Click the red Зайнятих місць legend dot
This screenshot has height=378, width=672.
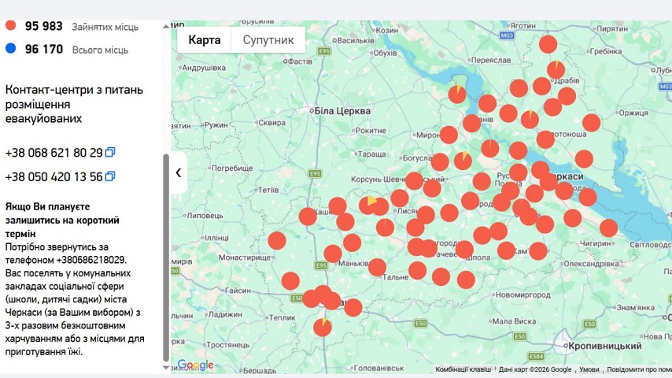click(x=11, y=26)
